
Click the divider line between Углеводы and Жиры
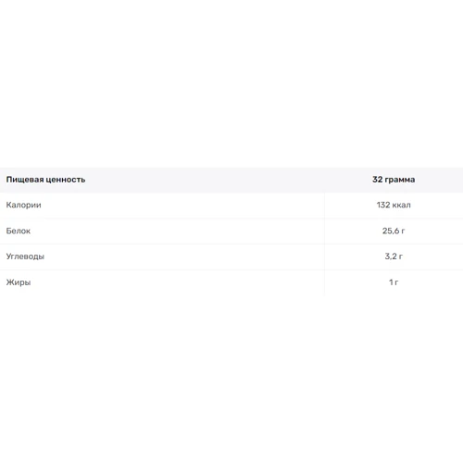click(231, 269)
